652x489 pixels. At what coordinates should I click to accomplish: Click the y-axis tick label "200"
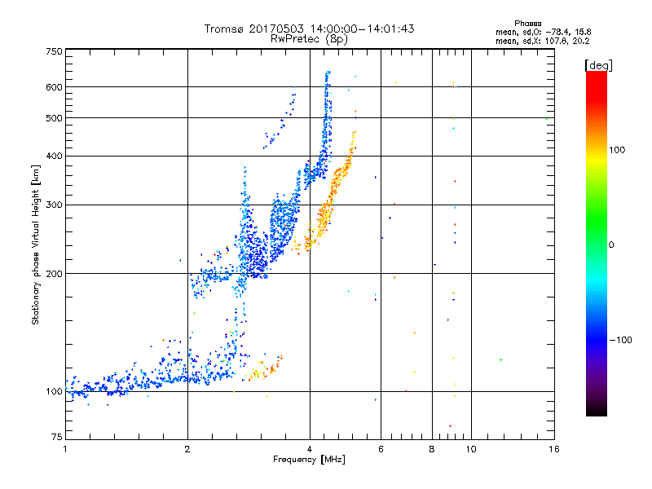click(x=54, y=274)
